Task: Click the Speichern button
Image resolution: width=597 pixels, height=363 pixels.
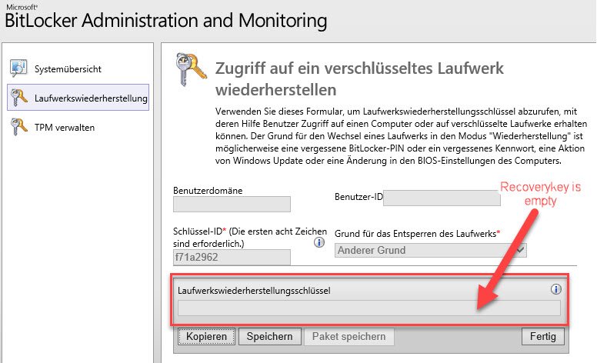Action: pyautogui.click(x=269, y=336)
